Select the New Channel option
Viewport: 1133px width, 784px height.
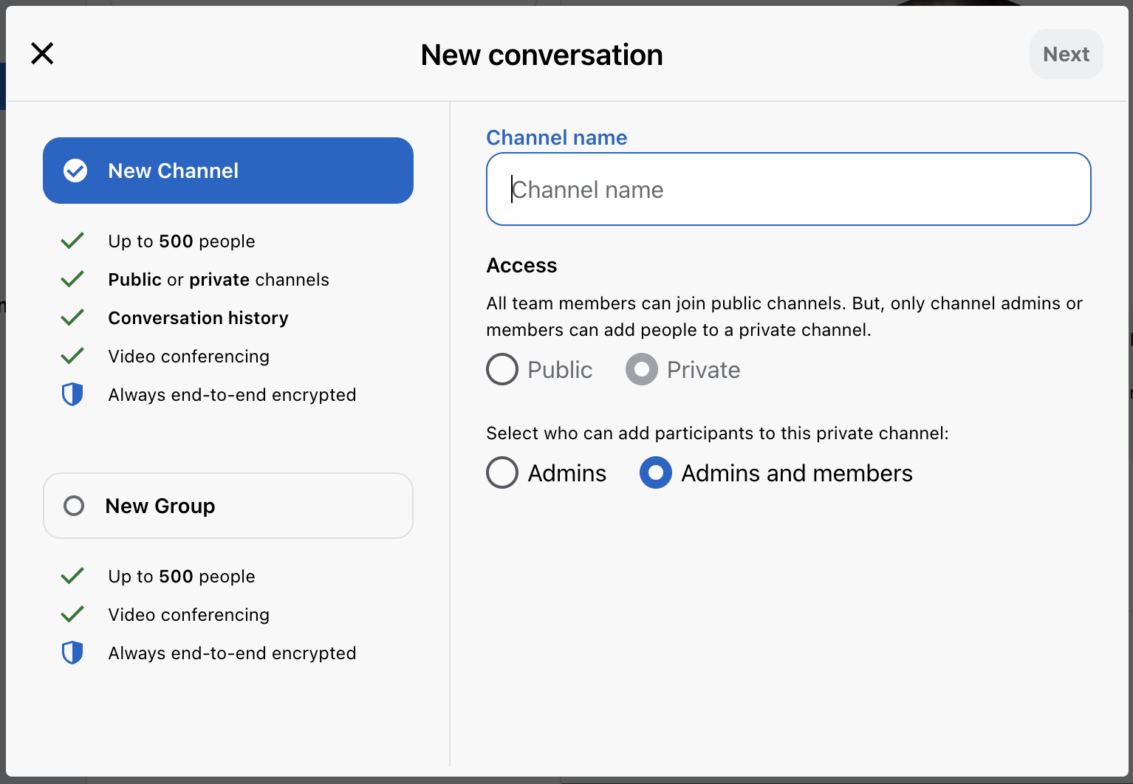(228, 171)
